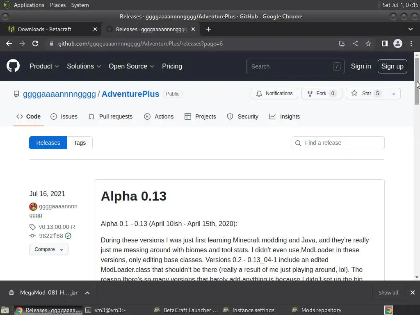The height and width of the screenshot is (315, 420).
Task: Expand the Open Source dropdown
Action: pos(131,66)
